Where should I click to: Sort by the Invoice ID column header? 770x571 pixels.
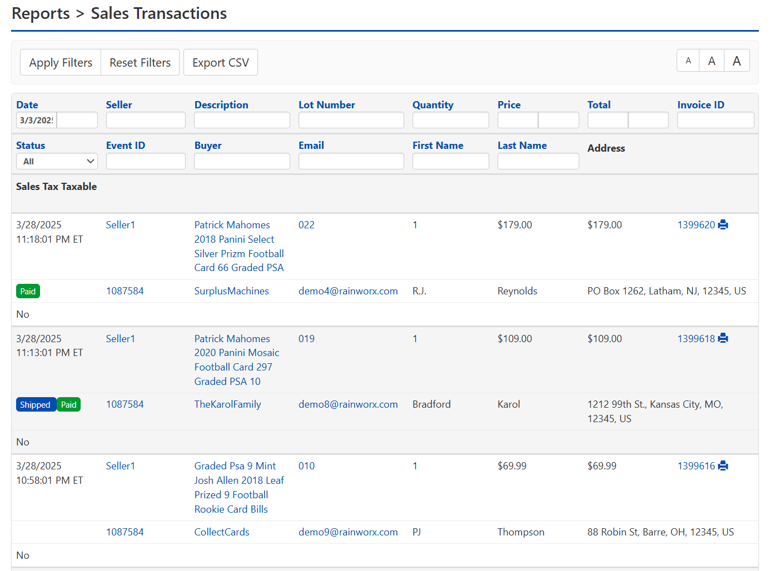click(x=701, y=104)
